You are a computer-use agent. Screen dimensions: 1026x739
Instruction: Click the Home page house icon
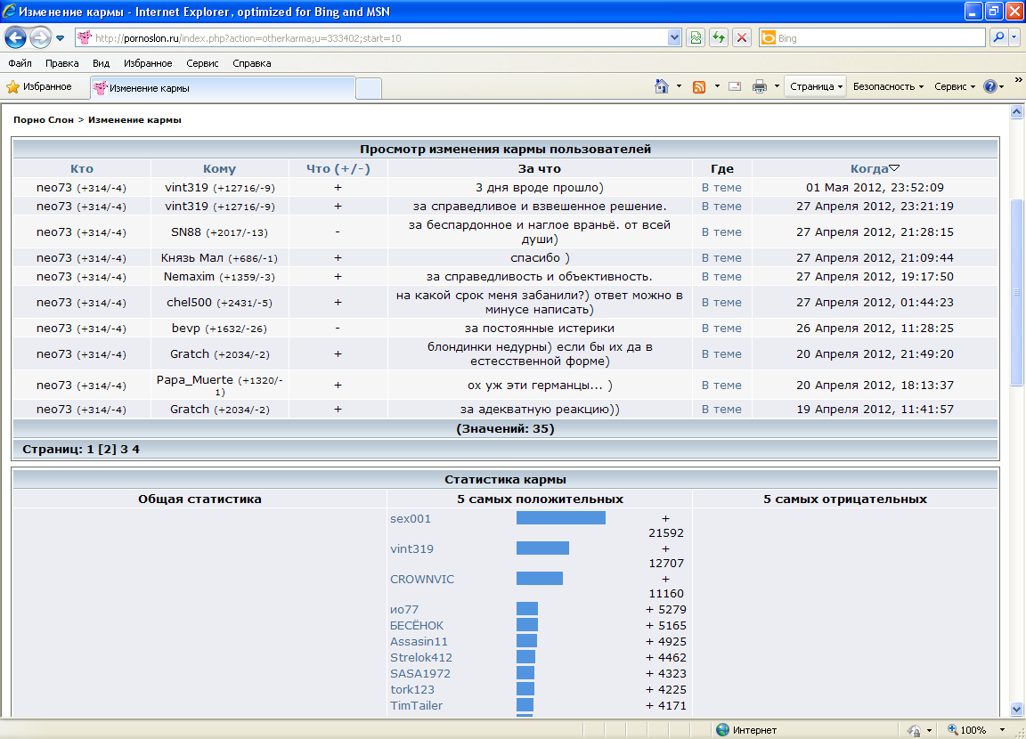pos(662,86)
